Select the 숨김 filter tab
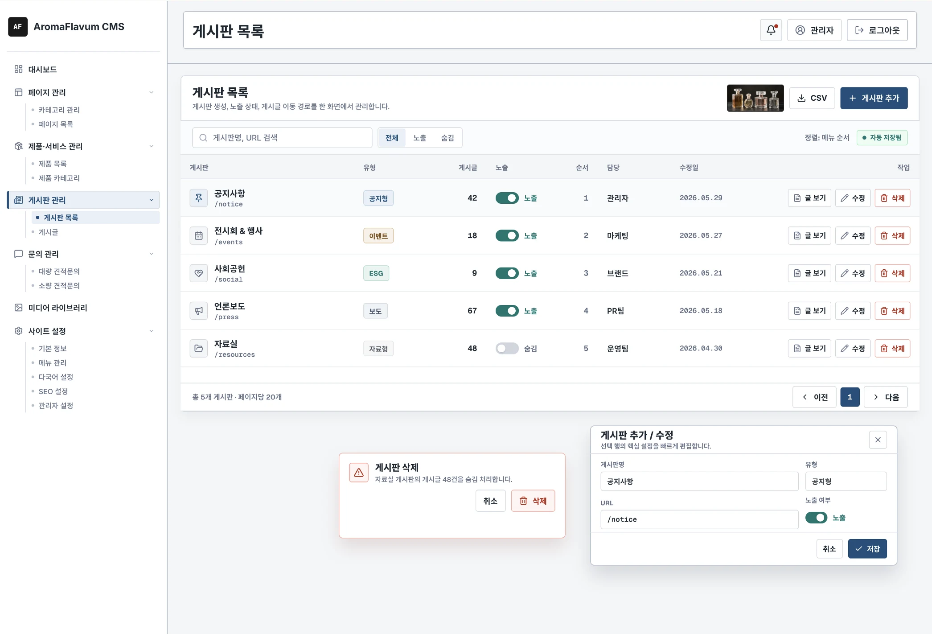Image resolution: width=932 pixels, height=634 pixels. pos(448,138)
